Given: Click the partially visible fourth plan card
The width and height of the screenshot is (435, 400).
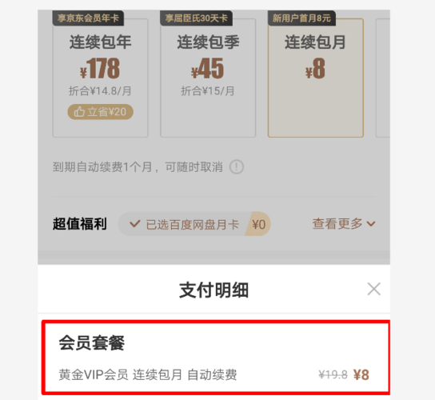Looking at the screenshot, I should point(383,78).
